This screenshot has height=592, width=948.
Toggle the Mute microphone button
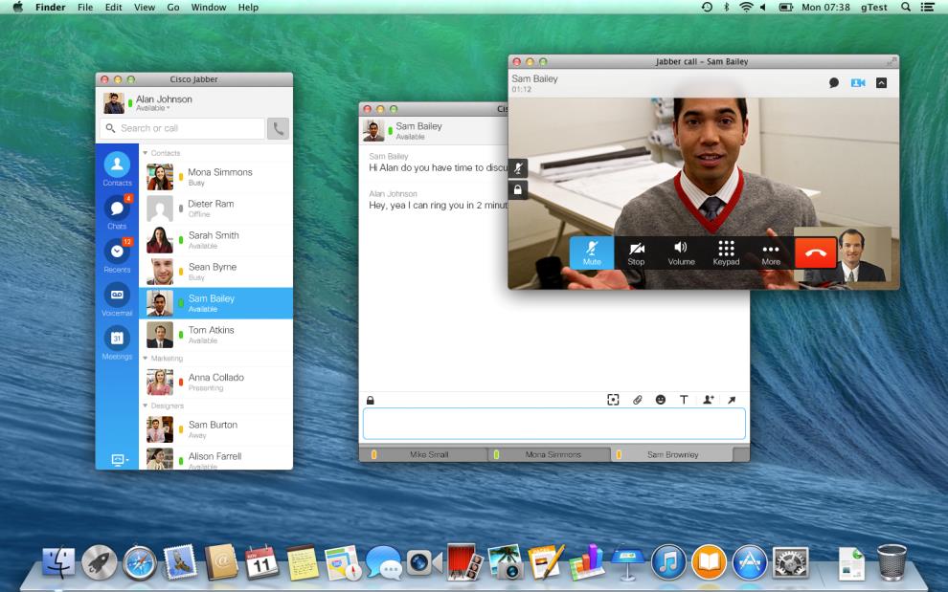pyautogui.click(x=592, y=252)
